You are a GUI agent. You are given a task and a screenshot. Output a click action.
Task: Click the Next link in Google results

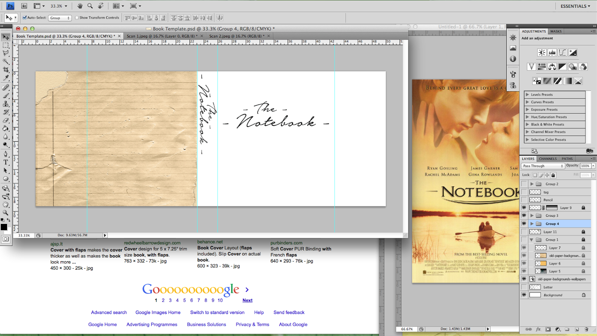pos(247,300)
